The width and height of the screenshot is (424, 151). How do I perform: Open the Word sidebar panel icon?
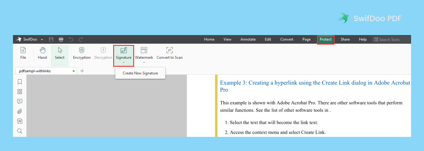pos(20,121)
